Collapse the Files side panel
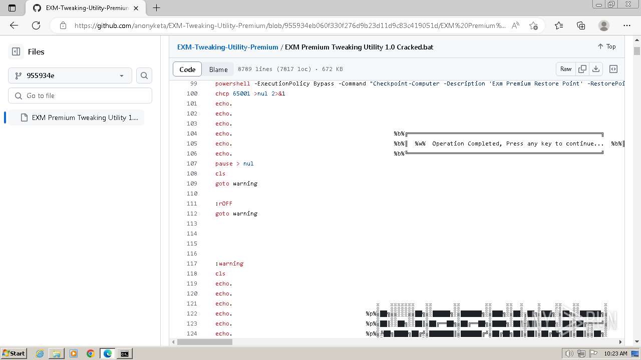This screenshot has width=641, height=360. coord(16,51)
